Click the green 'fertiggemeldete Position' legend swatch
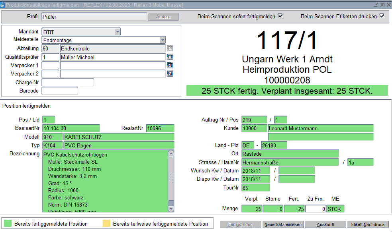This screenshot has height=232, width=392. pos(8,224)
